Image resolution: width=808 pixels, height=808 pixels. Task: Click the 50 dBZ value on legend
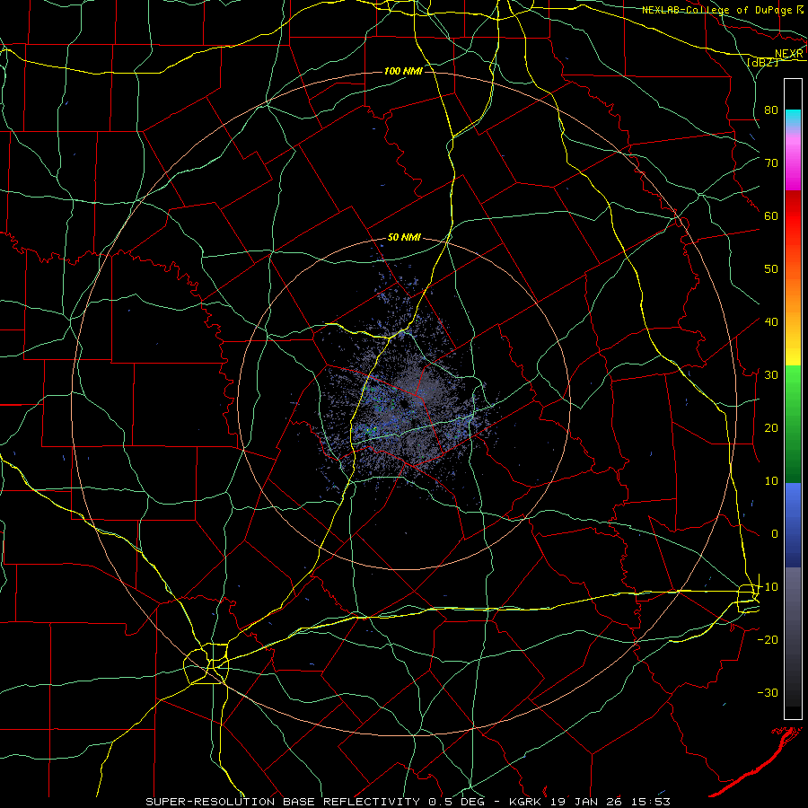point(771,269)
